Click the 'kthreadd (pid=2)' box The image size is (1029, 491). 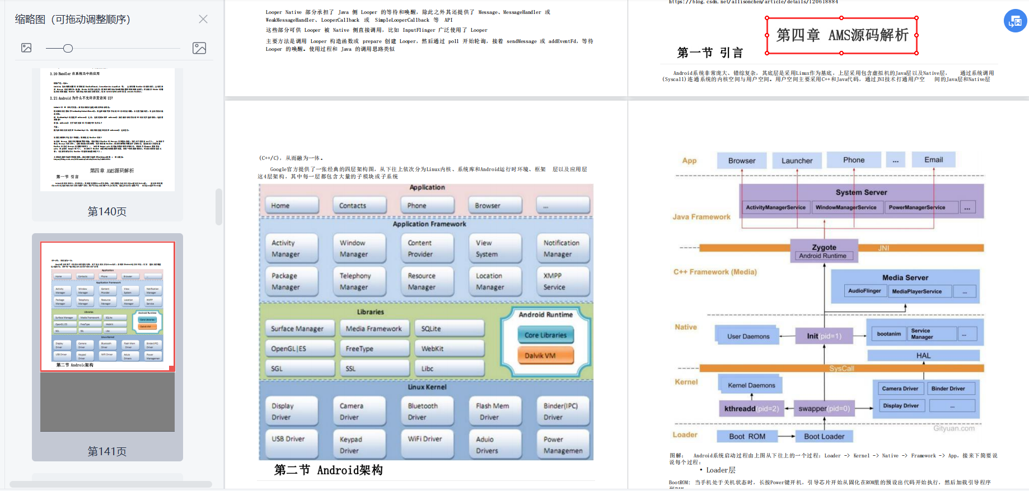[x=751, y=409]
